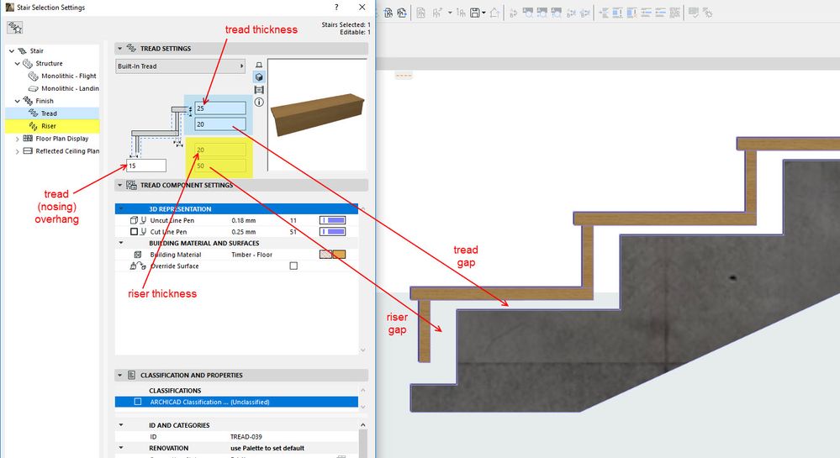This screenshot has width=840, height=458.
Task: Open the Favorites star icon in dialog
Action: click(x=15, y=28)
